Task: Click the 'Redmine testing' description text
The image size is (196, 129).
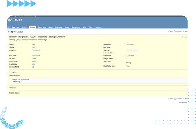Action: click(x=14, y=76)
